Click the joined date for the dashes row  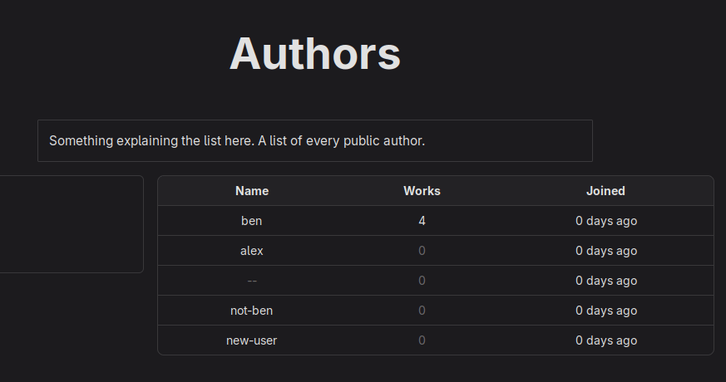pos(606,281)
